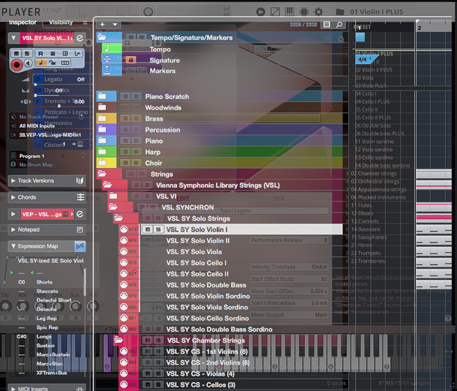The height and width of the screenshot is (391, 457).
Task: Select the Legato articulation row
Action: coord(63,79)
